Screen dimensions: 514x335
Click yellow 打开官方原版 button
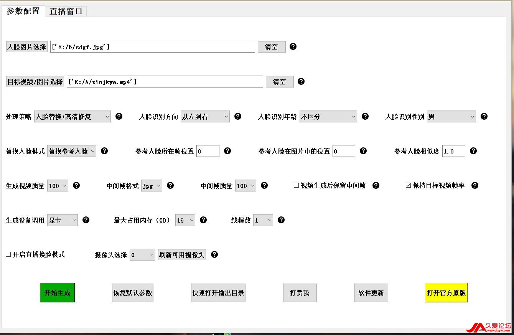(x=446, y=293)
